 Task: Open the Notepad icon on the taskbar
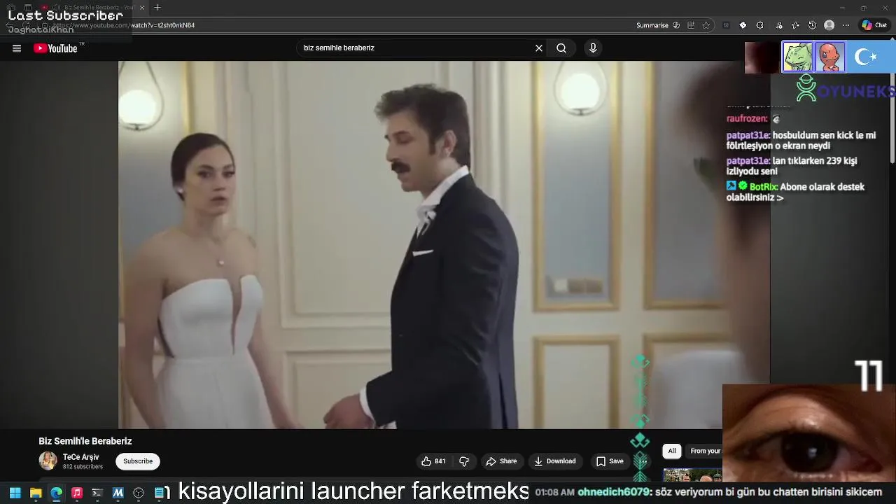point(159,493)
